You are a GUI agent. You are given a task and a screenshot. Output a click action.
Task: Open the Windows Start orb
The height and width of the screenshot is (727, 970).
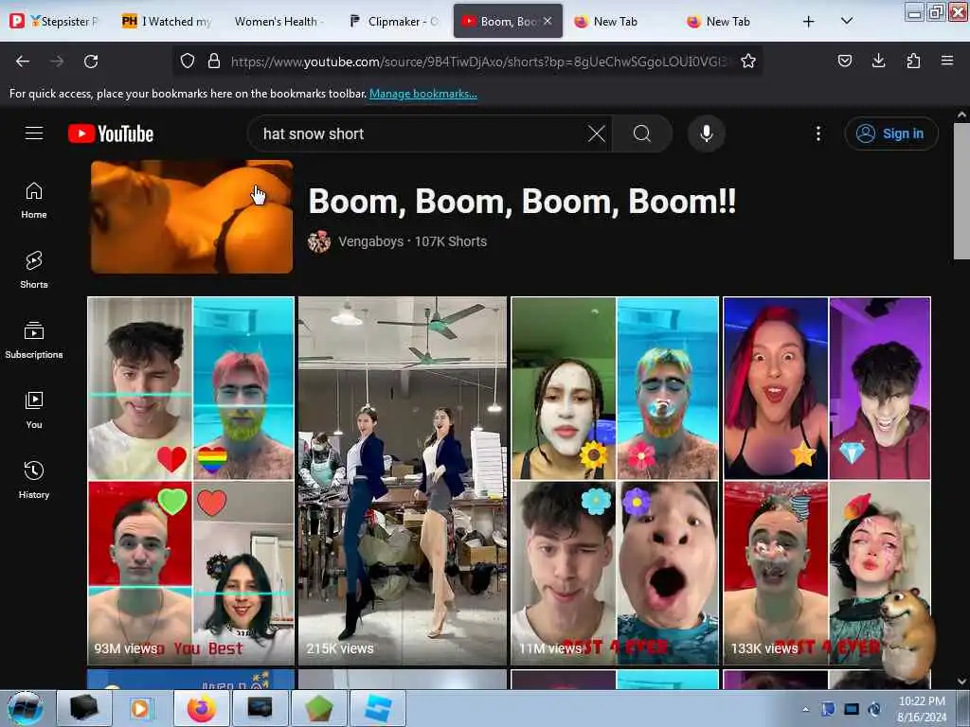coord(25,708)
